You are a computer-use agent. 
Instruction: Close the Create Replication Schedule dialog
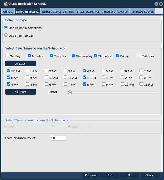coord(161,4)
